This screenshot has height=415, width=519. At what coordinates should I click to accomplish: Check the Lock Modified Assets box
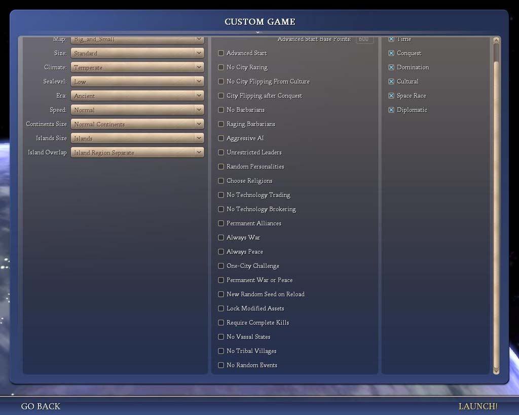[221, 309]
